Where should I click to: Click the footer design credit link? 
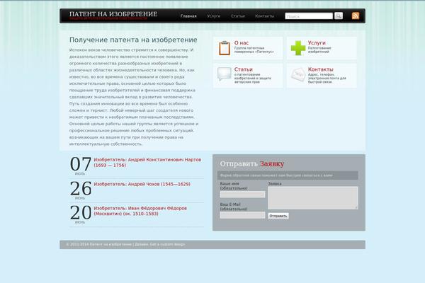pos(167,244)
